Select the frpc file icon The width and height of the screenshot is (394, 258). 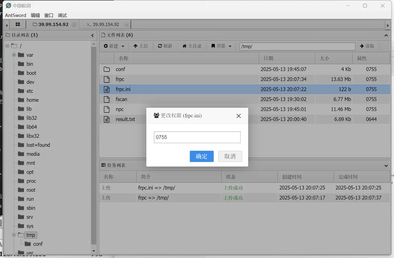(x=107, y=79)
